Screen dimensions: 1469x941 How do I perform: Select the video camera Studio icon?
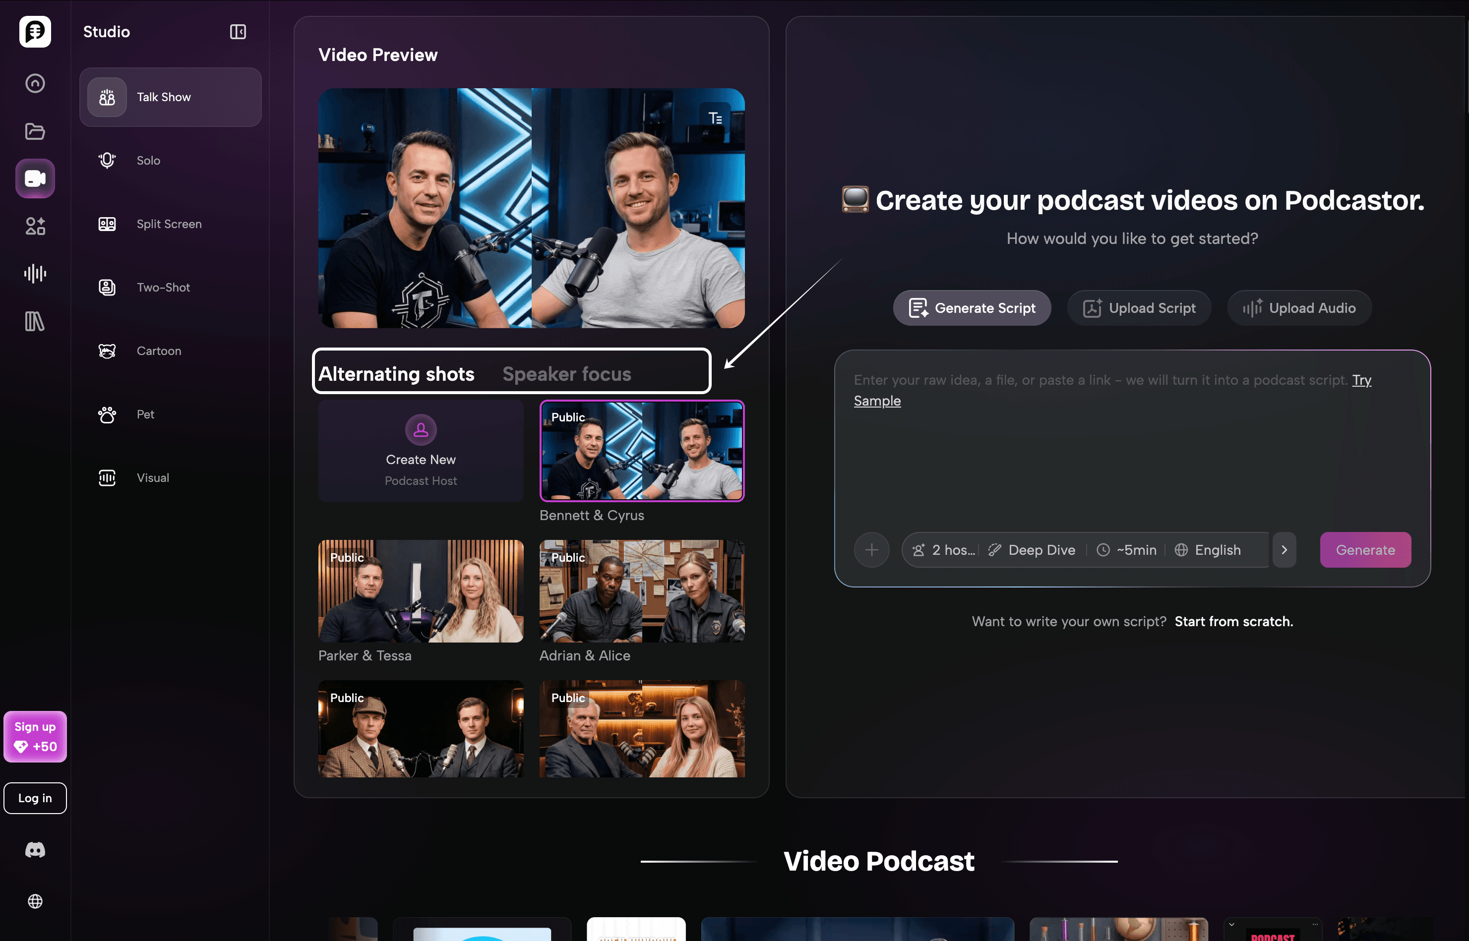point(35,178)
